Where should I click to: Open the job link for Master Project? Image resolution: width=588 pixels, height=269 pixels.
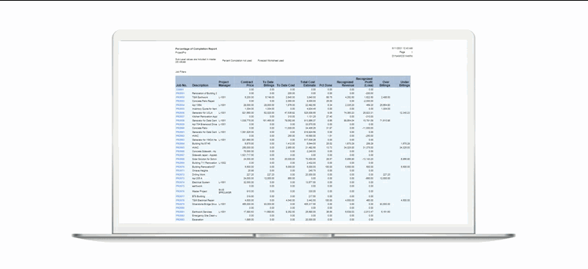[180, 191]
